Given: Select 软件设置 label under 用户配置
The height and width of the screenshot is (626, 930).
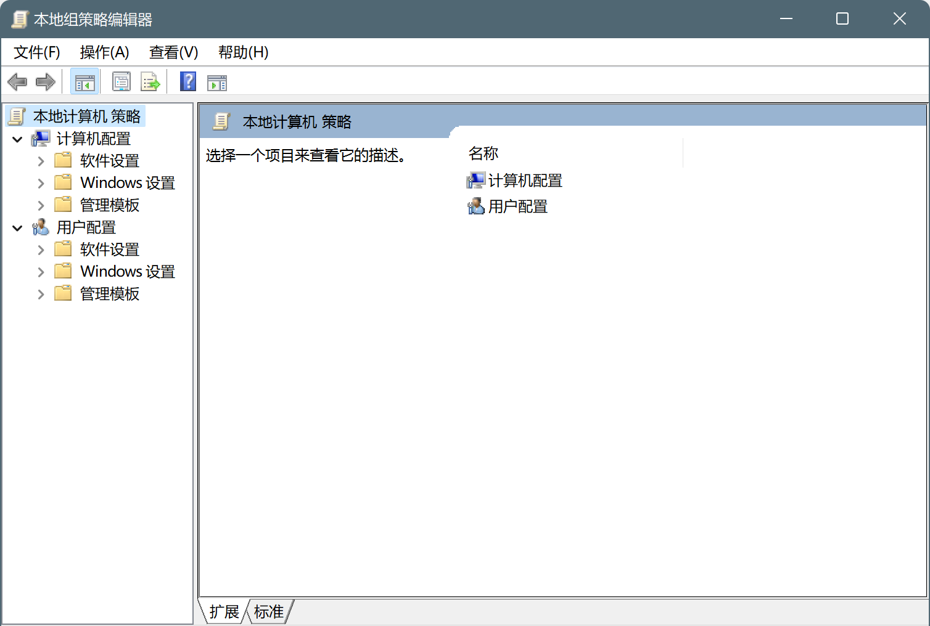Looking at the screenshot, I should point(110,250).
